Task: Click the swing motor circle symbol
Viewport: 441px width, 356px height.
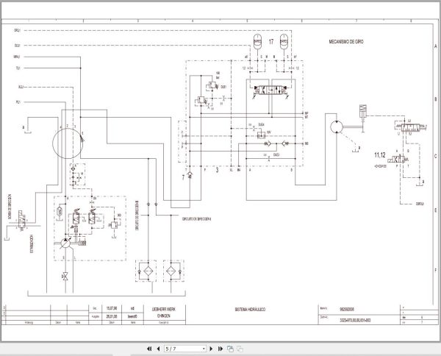Action: tap(337, 127)
